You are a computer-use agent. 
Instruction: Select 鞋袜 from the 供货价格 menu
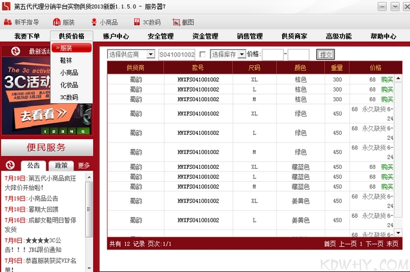(x=66, y=60)
